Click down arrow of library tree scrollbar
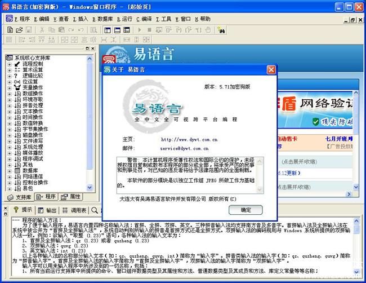The width and height of the screenshot is (366, 283). click(90, 187)
